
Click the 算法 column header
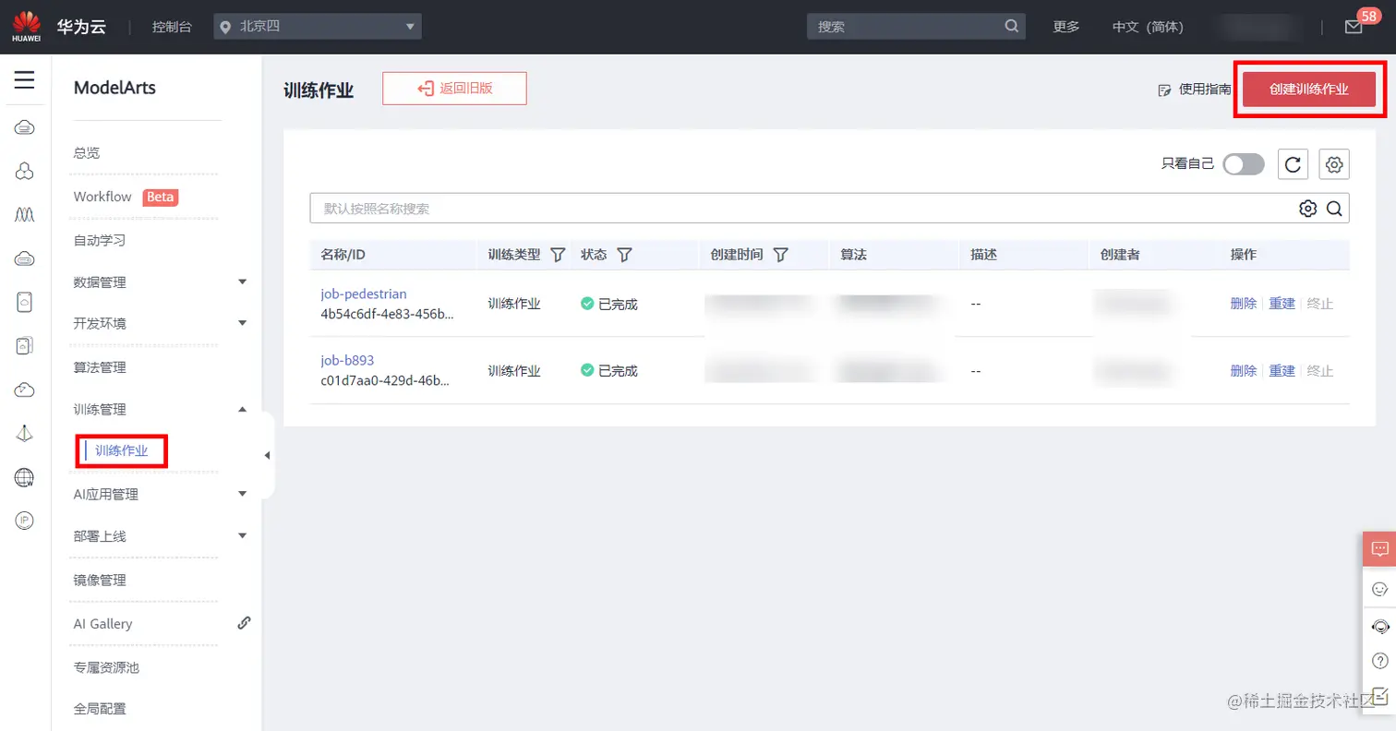pos(852,255)
